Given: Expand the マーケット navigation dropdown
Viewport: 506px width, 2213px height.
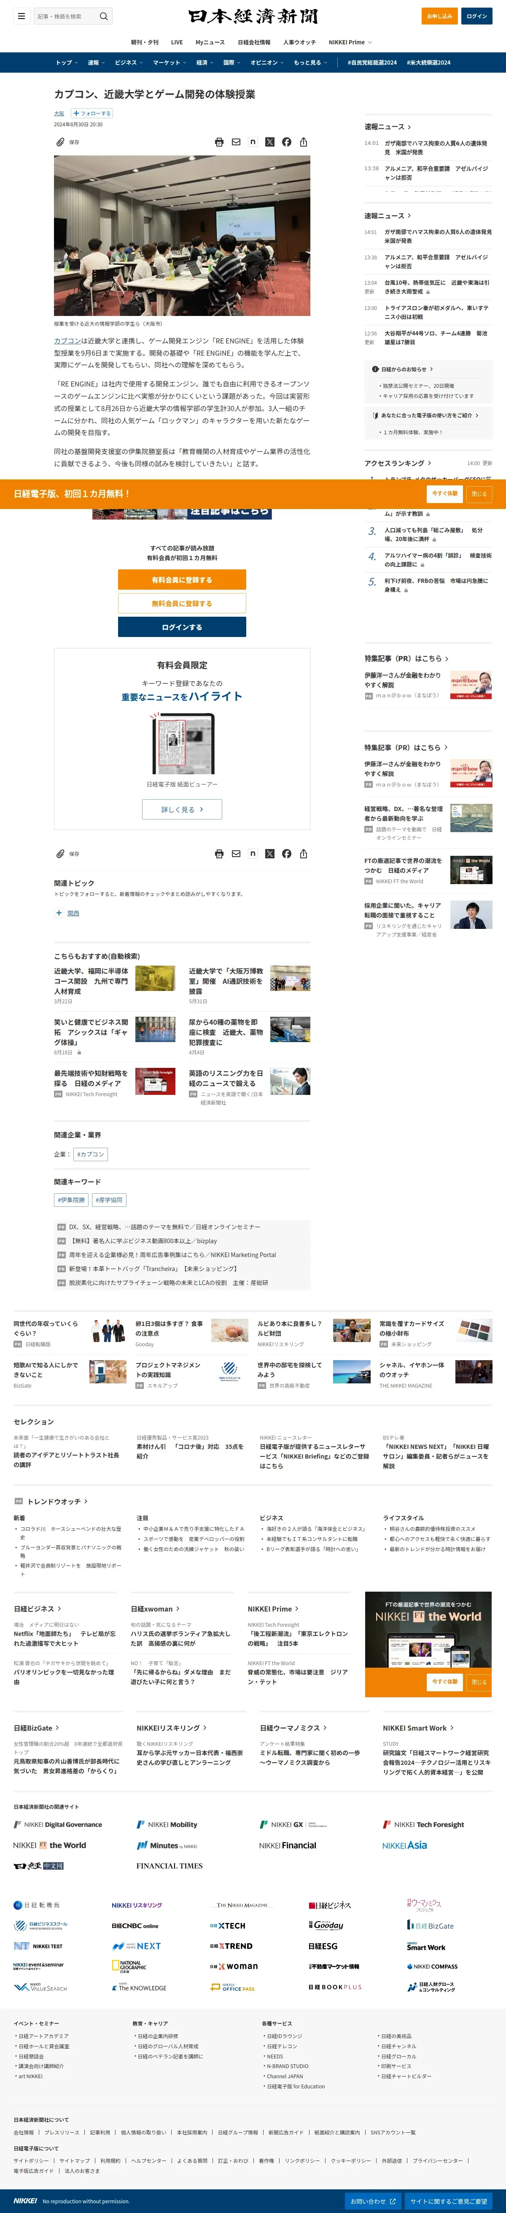Looking at the screenshot, I should coord(170,62).
